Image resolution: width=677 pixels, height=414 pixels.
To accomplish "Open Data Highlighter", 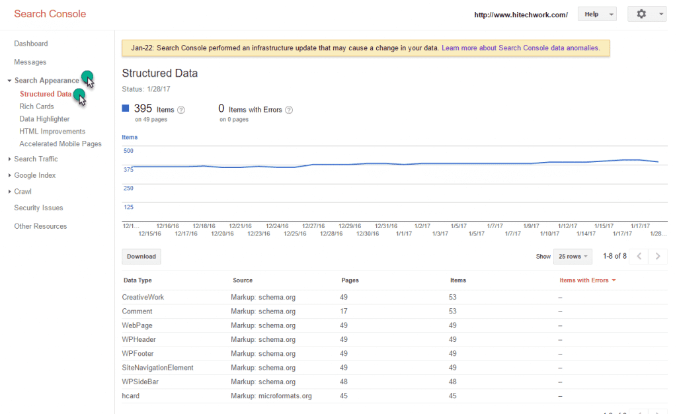I will click(x=44, y=119).
